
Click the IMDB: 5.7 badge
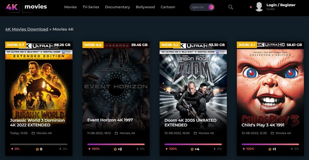[15, 45]
